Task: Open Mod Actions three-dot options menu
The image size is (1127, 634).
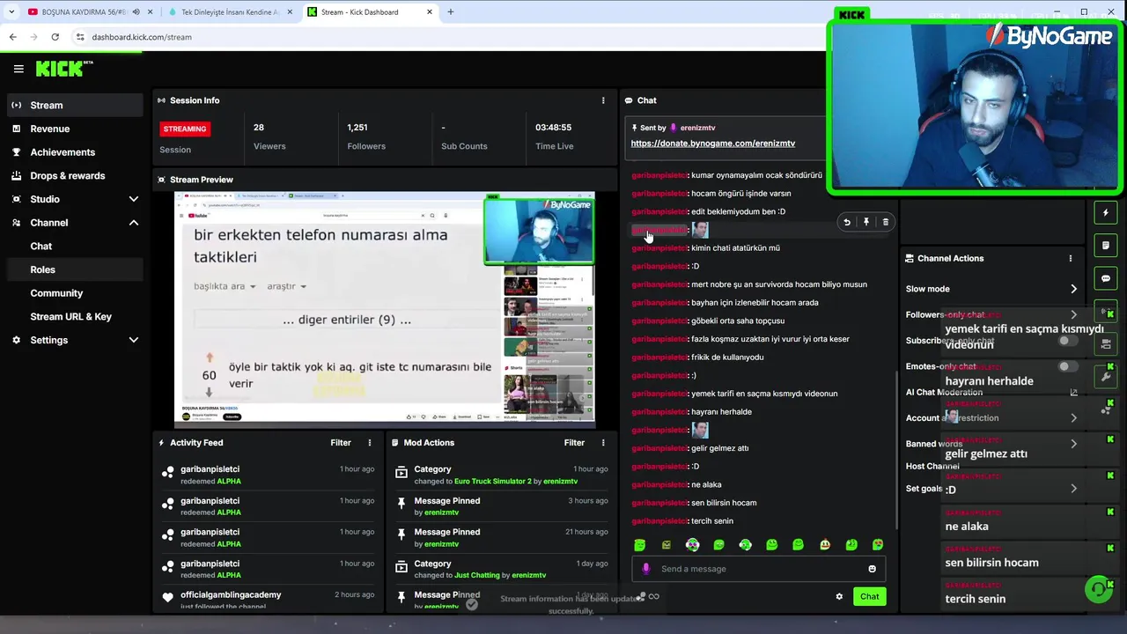Action: point(603,443)
